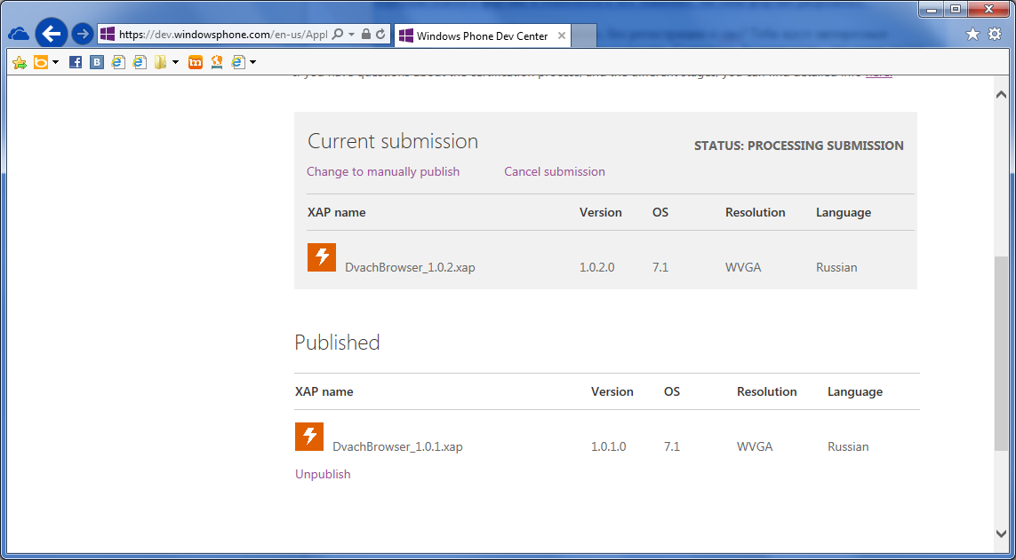Expand the folder bookmark dropdown arrow

(176, 62)
